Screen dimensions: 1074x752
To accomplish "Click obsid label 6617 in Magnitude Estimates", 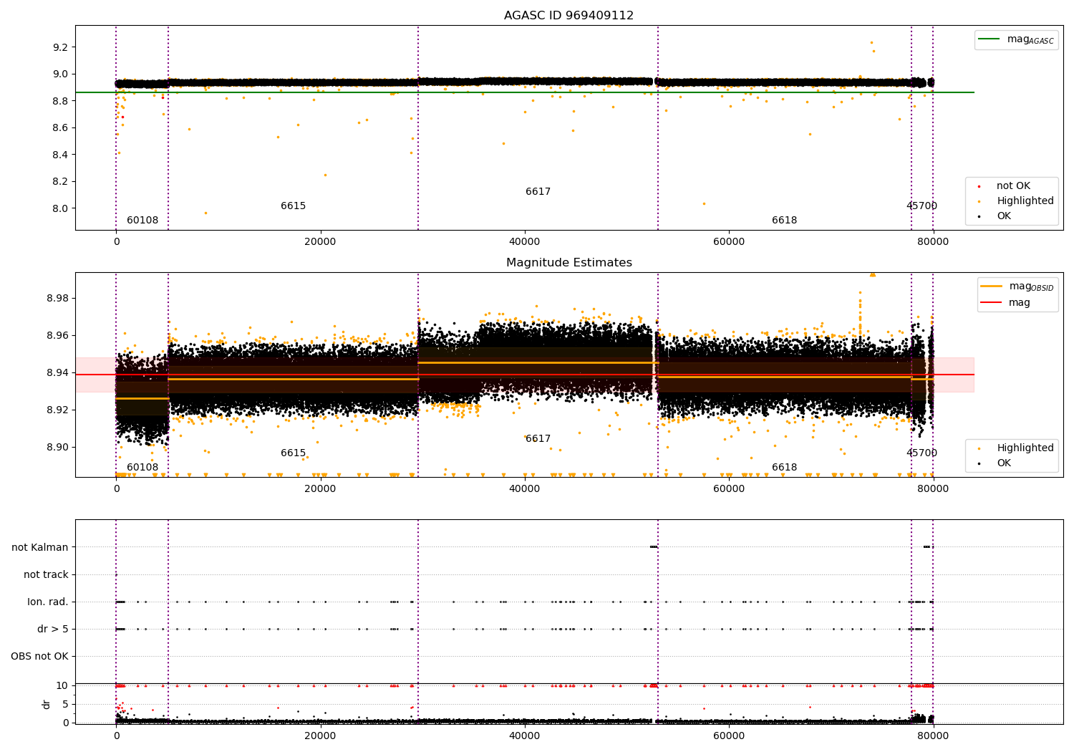I will pyautogui.click(x=538, y=439).
